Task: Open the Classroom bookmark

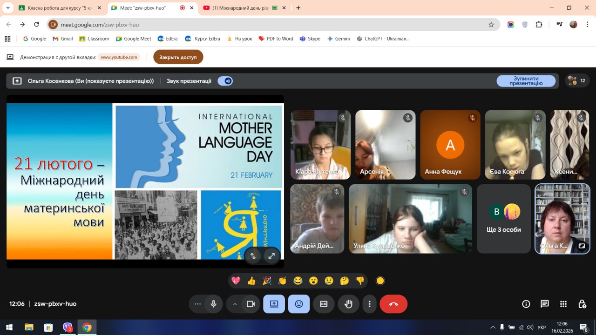Action: (94, 39)
